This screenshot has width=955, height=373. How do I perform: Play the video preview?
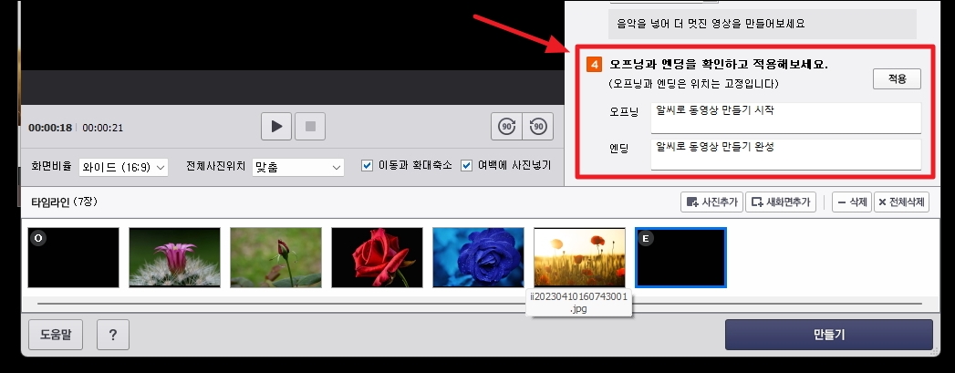coord(276,127)
